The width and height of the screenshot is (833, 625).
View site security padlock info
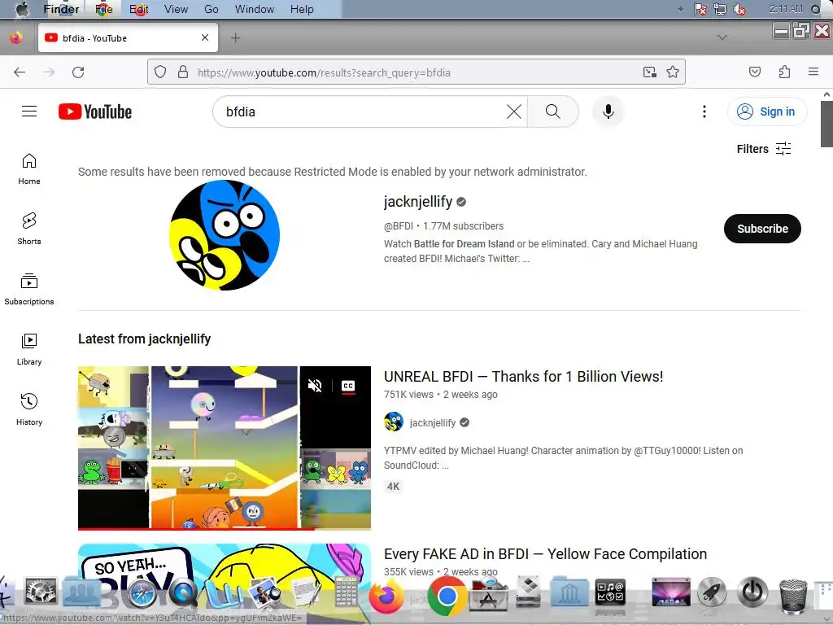coord(183,72)
